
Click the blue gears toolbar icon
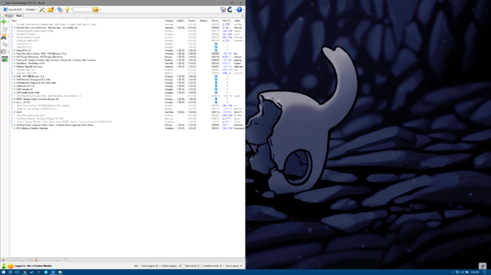pyautogui.click(x=60, y=10)
